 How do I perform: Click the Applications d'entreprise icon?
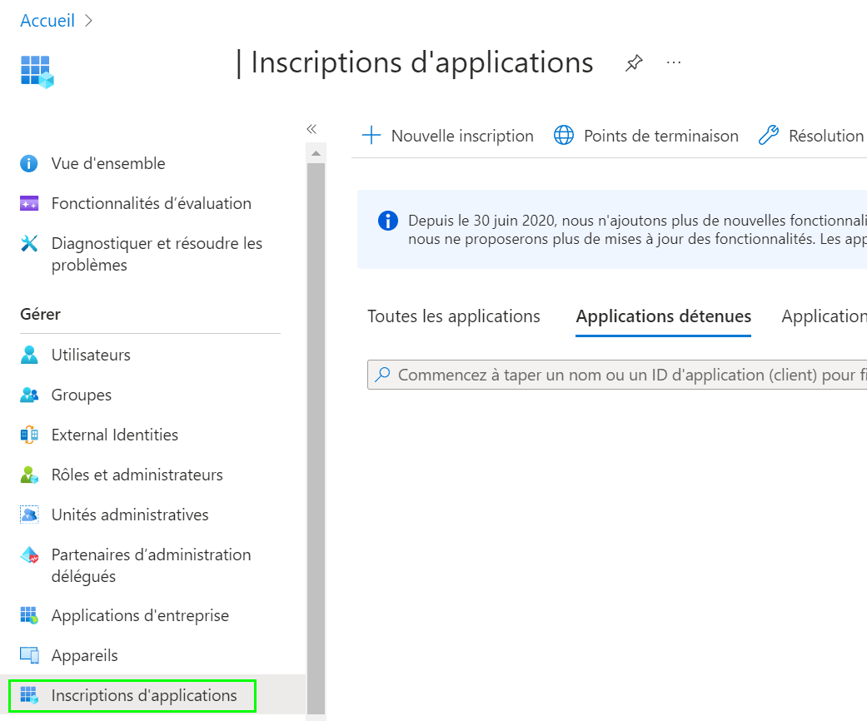29,616
